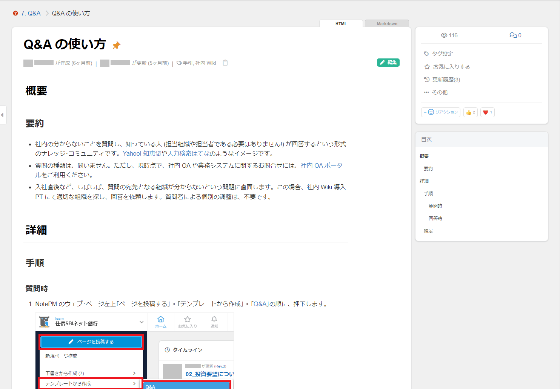Click the tag icon next to タグ設定
560x389 pixels.
click(426, 54)
